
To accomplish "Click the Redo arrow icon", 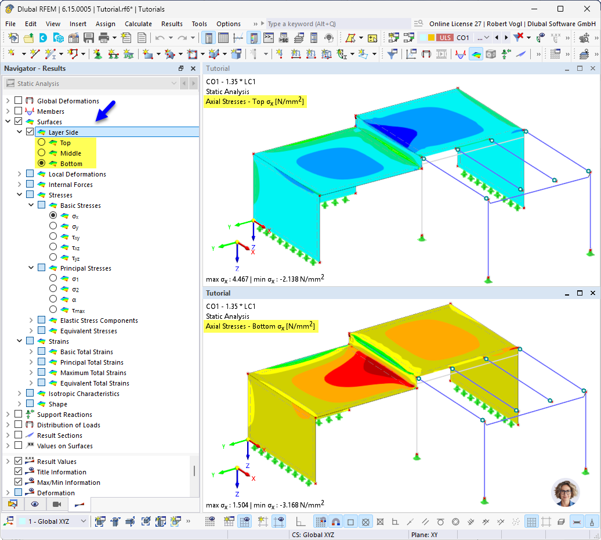I will [x=182, y=38].
